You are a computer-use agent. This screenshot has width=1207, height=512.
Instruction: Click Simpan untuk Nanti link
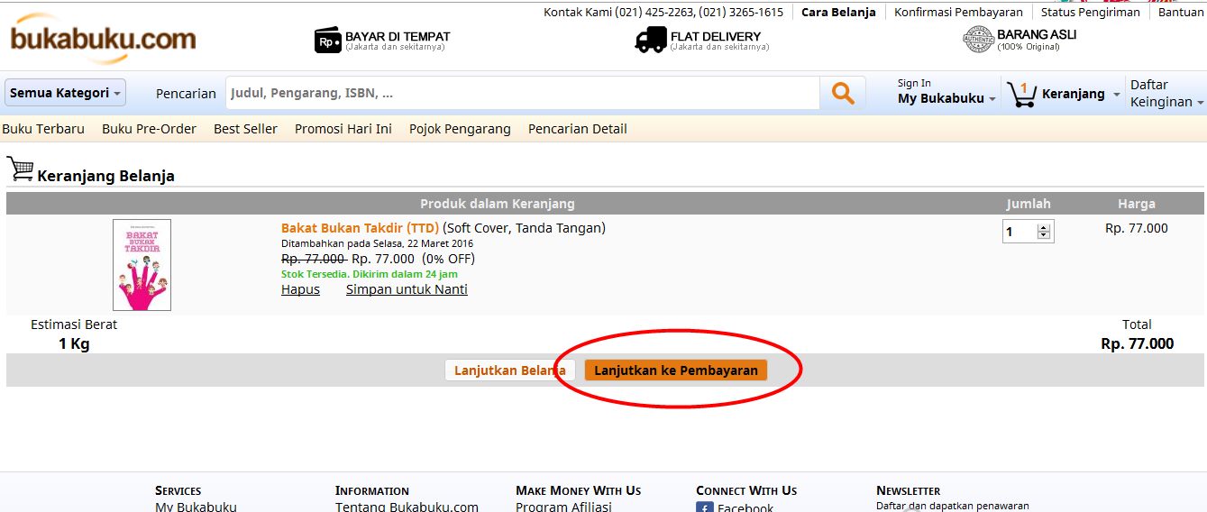(407, 289)
